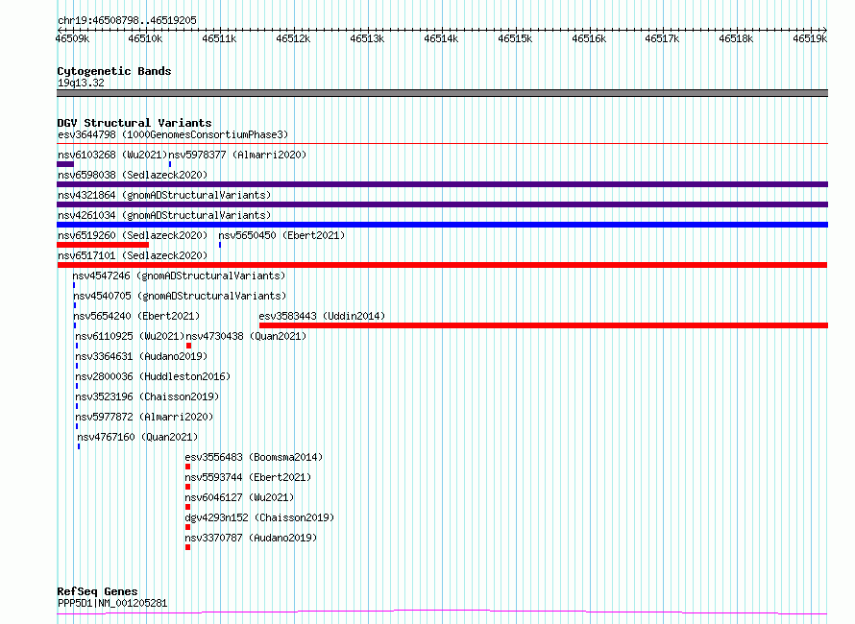The image size is (855, 624).
Task: Click the red bar under nsv6519260
Action: pyautogui.click(x=103, y=245)
